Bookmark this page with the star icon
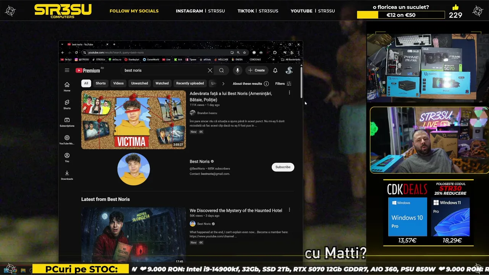 click(x=244, y=52)
